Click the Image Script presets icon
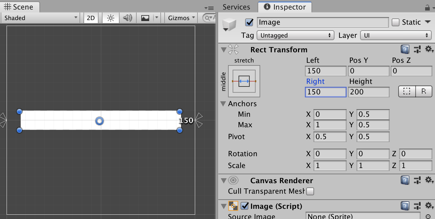This screenshot has height=219, width=435. 417,206
